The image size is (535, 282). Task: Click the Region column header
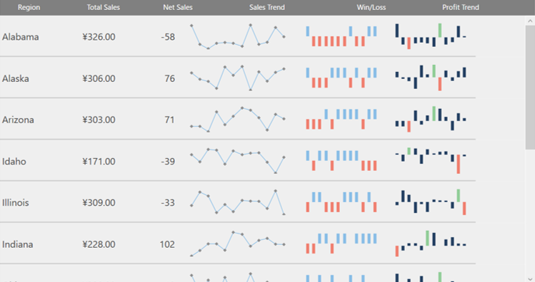[x=29, y=8]
